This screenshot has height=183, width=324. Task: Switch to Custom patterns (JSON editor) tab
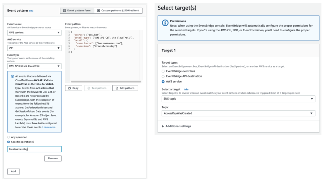pos(118,10)
